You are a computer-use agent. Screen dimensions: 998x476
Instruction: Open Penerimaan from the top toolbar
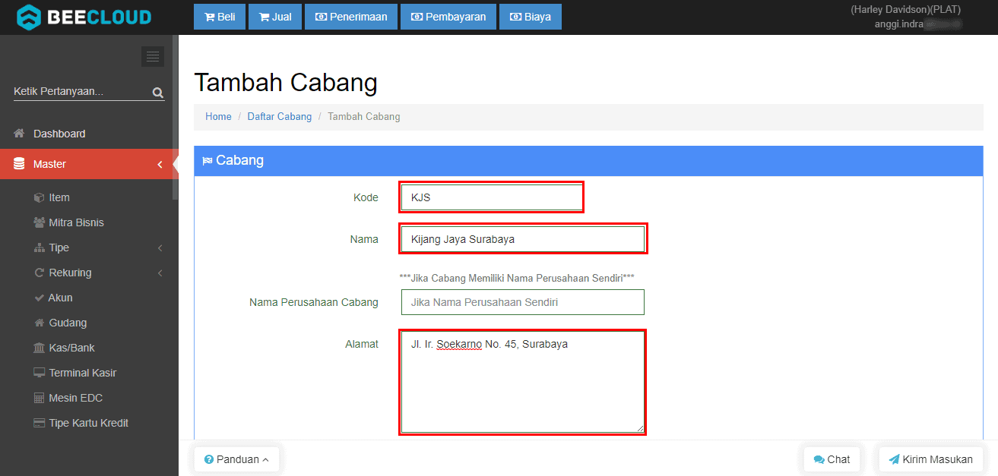click(351, 17)
